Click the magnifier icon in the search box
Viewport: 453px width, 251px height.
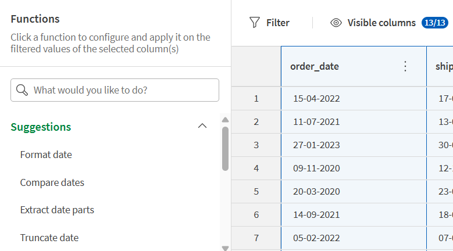[23, 90]
